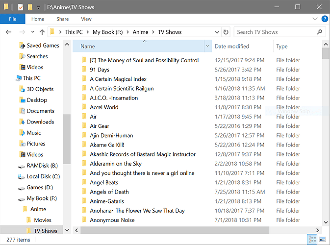The height and width of the screenshot is (245, 330).
Task: Switch to Details view icon
Action: pyautogui.click(x=312, y=239)
